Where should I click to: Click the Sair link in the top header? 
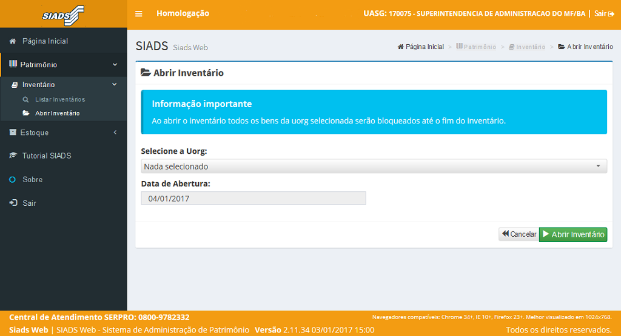pyautogui.click(x=604, y=14)
